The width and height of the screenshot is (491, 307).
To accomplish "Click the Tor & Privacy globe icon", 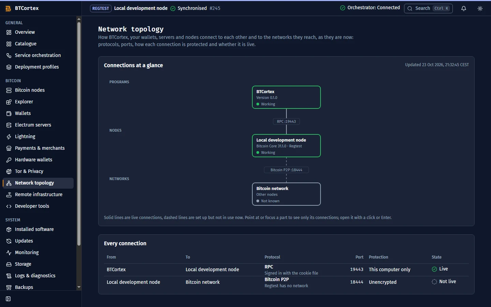I will [x=9, y=172].
